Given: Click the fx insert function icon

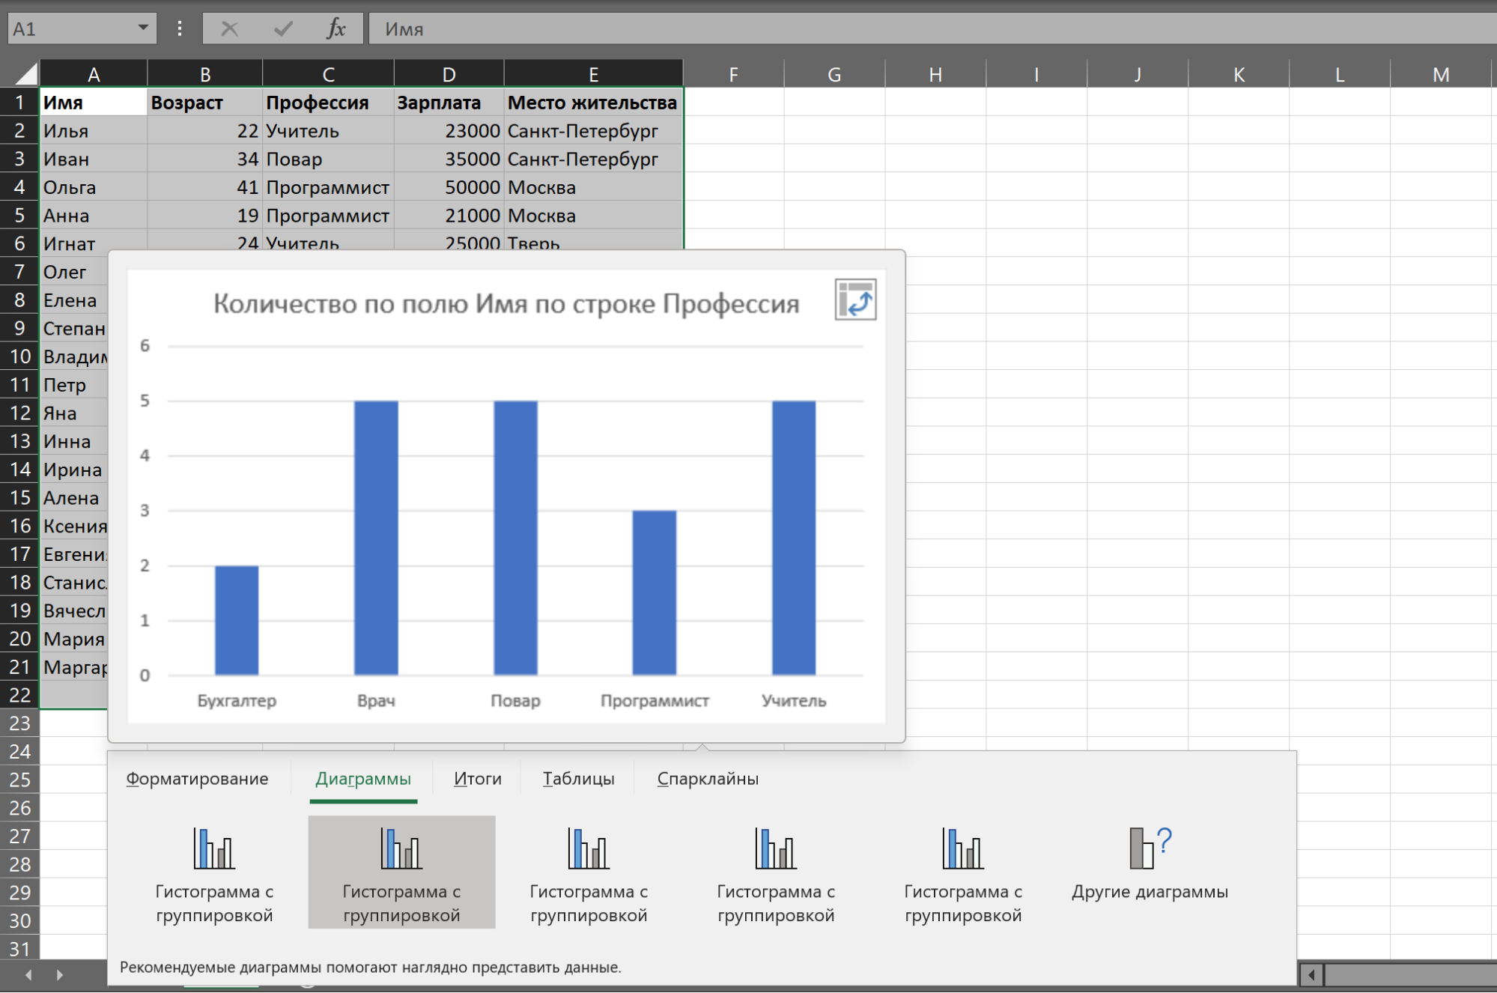Looking at the screenshot, I should coord(336,29).
